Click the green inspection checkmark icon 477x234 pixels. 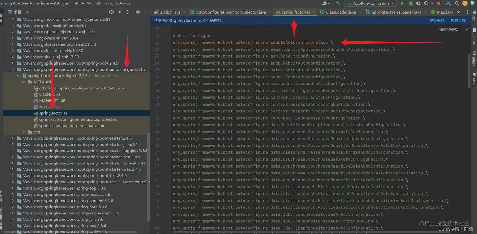467,29
